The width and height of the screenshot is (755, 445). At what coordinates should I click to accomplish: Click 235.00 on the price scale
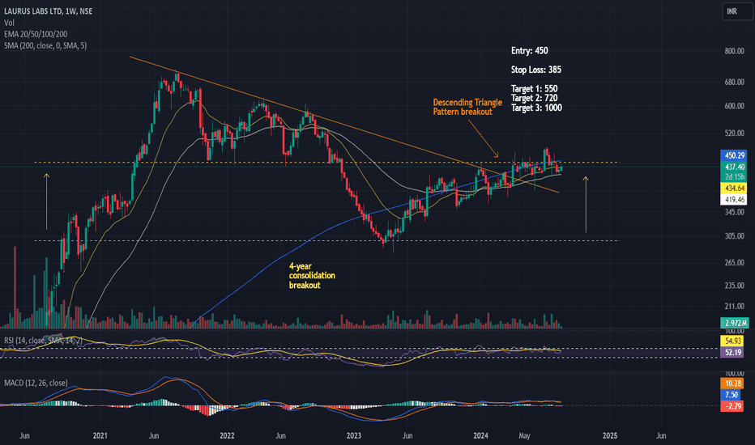[734, 286]
